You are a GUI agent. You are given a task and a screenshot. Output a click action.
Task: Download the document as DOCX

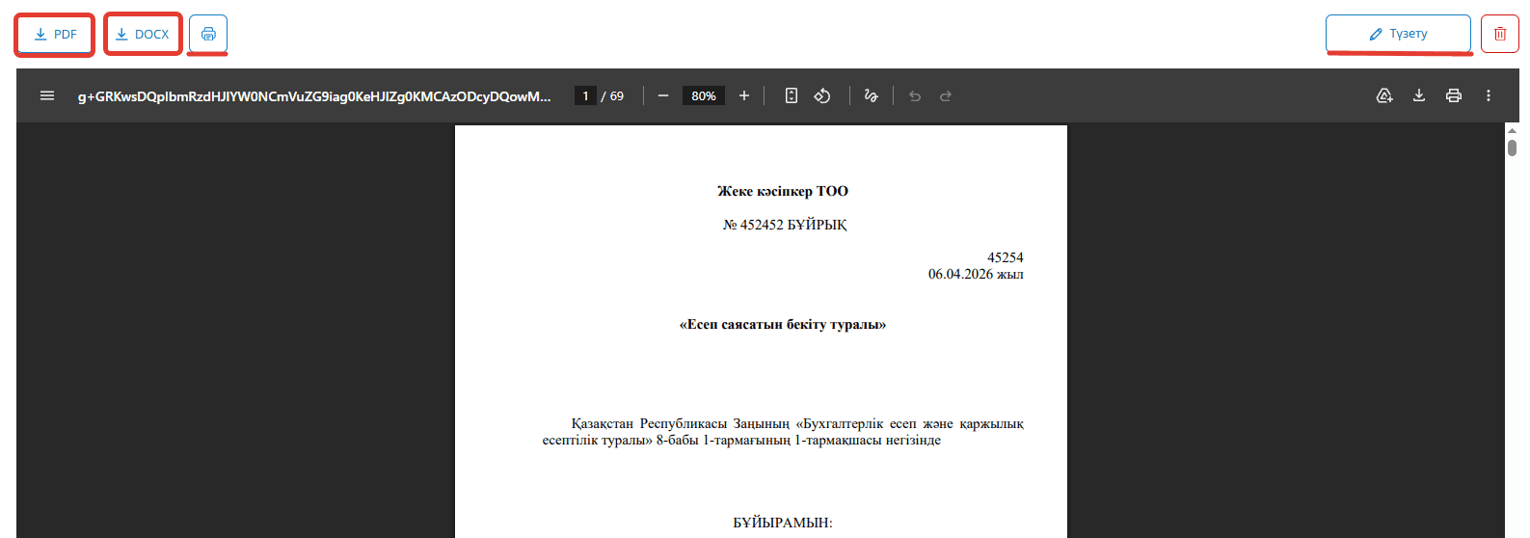tap(143, 34)
